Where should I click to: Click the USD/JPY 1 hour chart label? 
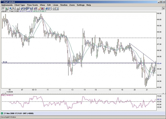10,11
